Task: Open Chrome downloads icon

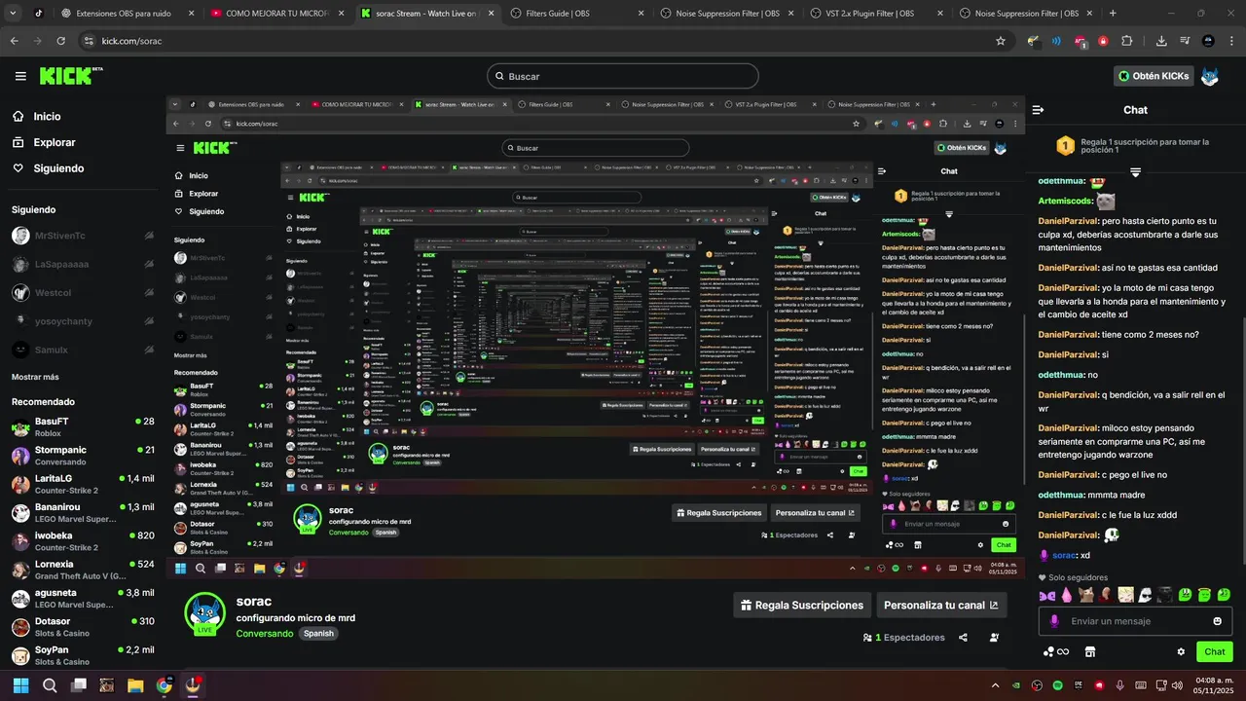Action: [1161, 41]
